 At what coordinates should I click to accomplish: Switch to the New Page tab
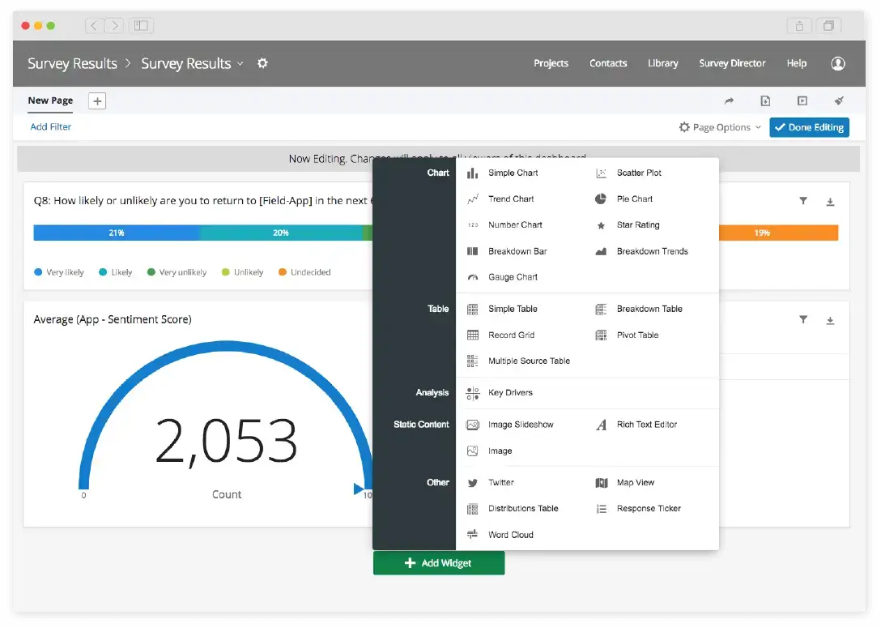[x=50, y=100]
